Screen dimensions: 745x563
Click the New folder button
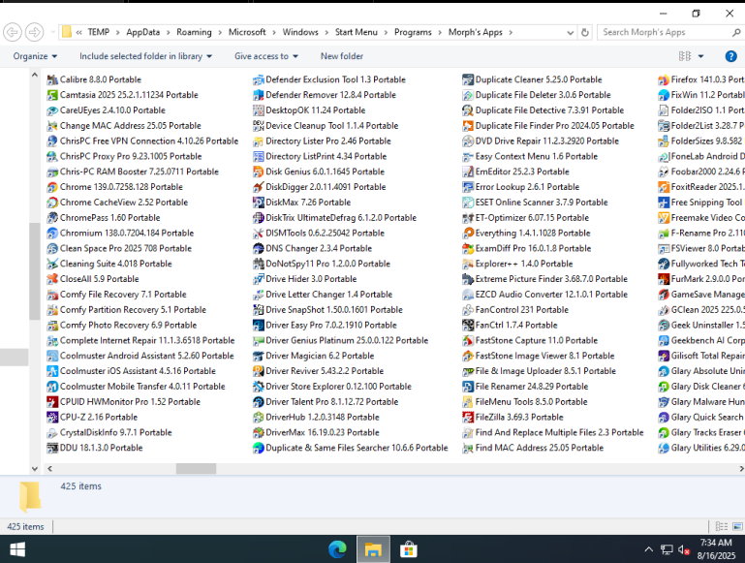pos(342,56)
